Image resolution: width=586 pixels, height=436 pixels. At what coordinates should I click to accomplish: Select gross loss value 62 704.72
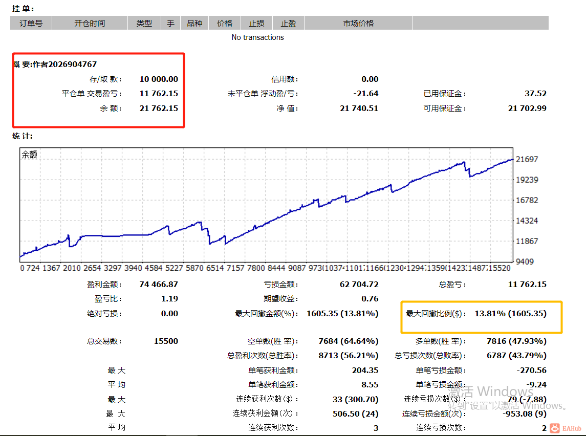click(359, 285)
